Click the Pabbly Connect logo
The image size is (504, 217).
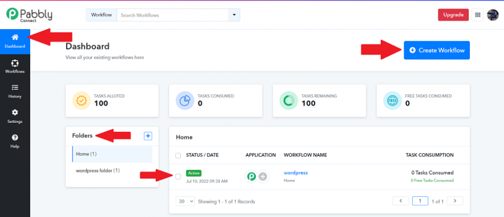[x=29, y=15]
